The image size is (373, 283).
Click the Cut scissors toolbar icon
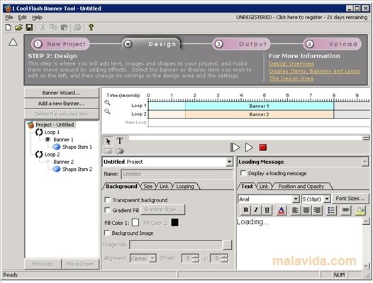coord(43,28)
